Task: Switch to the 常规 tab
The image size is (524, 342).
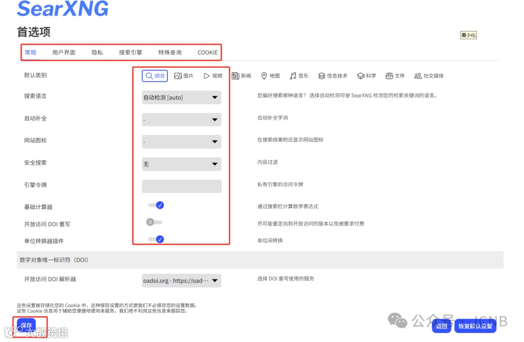Action: pyautogui.click(x=31, y=52)
